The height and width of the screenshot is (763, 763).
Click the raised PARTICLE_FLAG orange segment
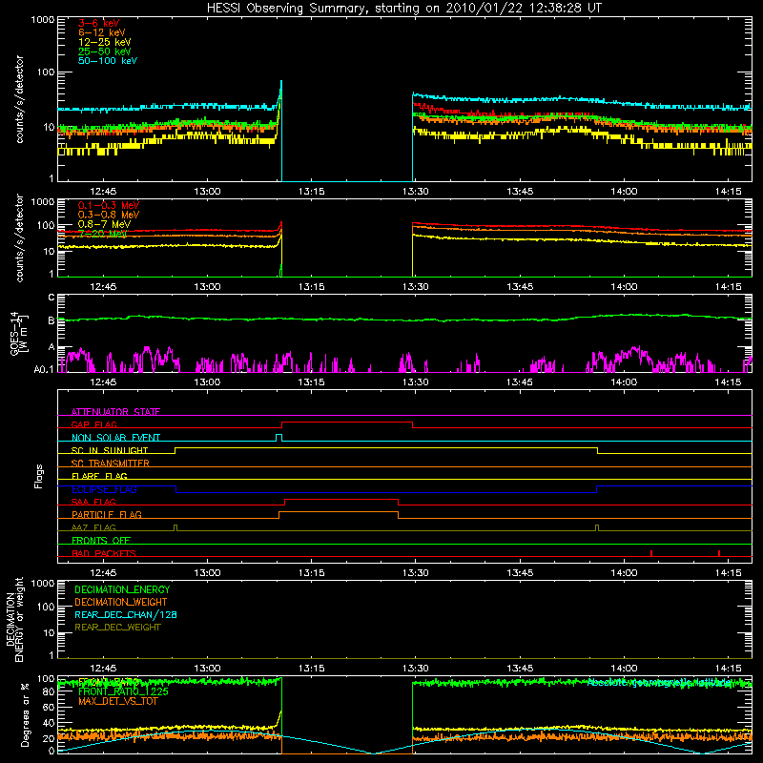pyautogui.click(x=339, y=512)
